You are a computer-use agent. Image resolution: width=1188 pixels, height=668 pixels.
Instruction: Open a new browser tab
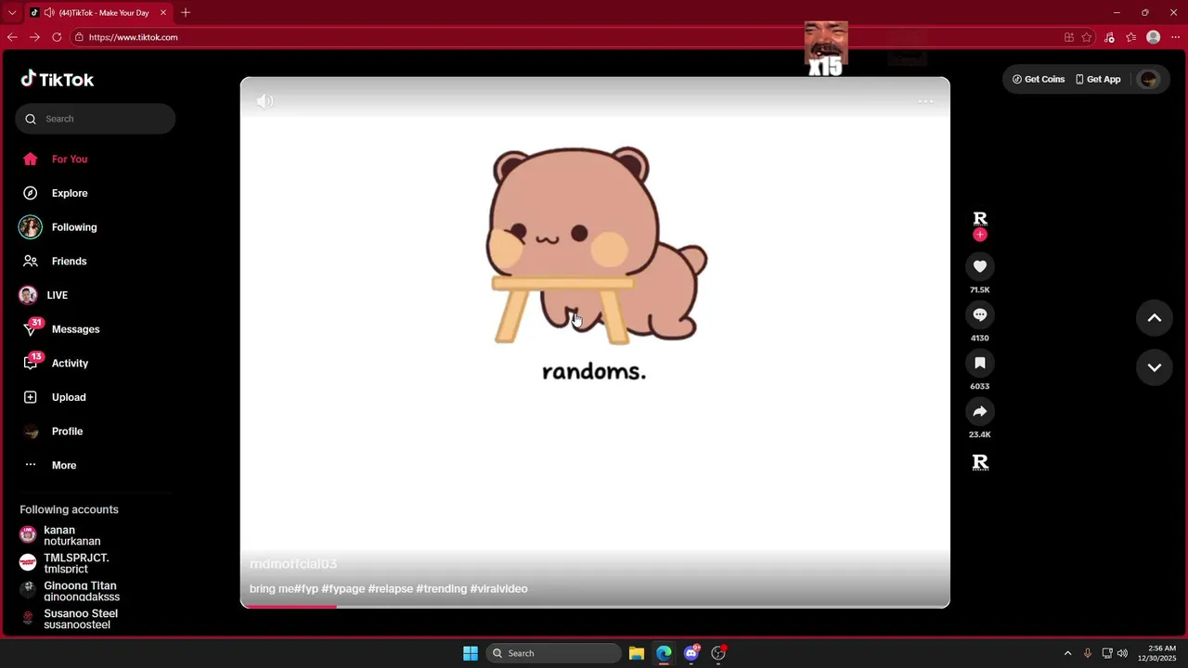click(x=186, y=13)
